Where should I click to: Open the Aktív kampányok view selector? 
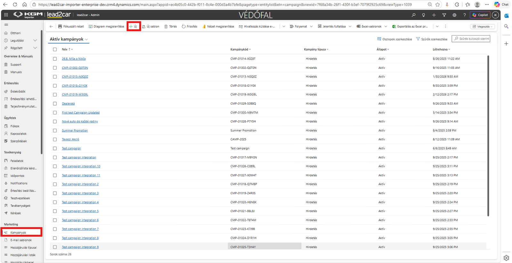69,39
